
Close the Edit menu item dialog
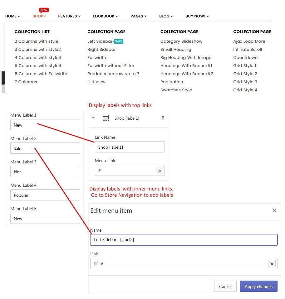point(274,210)
